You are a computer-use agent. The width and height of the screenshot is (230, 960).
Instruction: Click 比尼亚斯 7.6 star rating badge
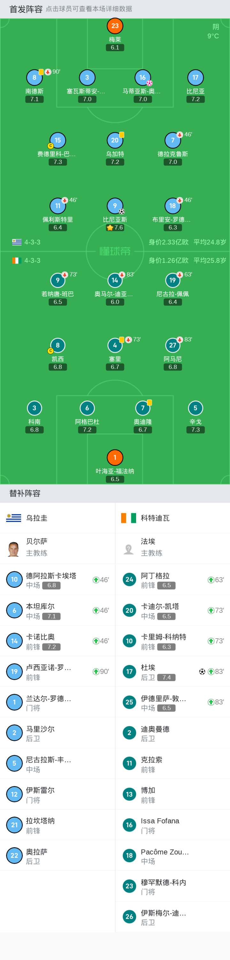(115, 228)
